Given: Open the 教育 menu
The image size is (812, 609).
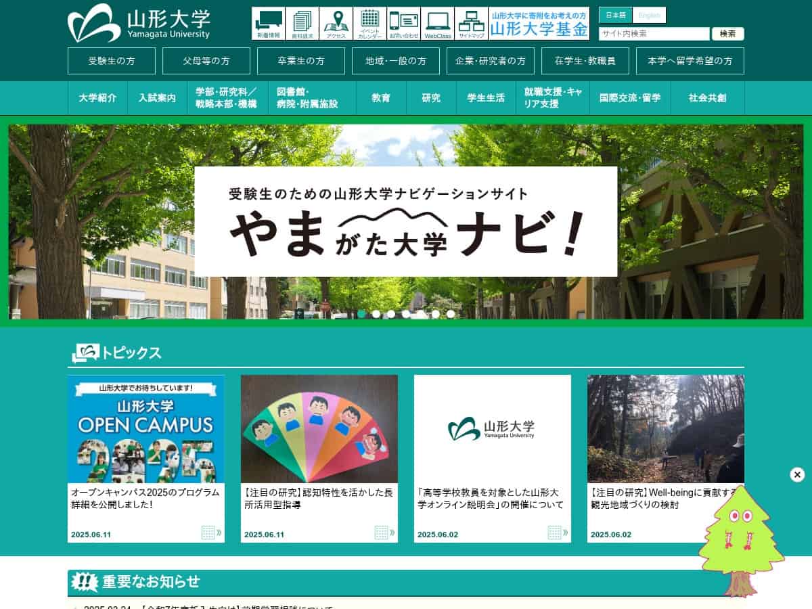Looking at the screenshot, I should pos(381,98).
